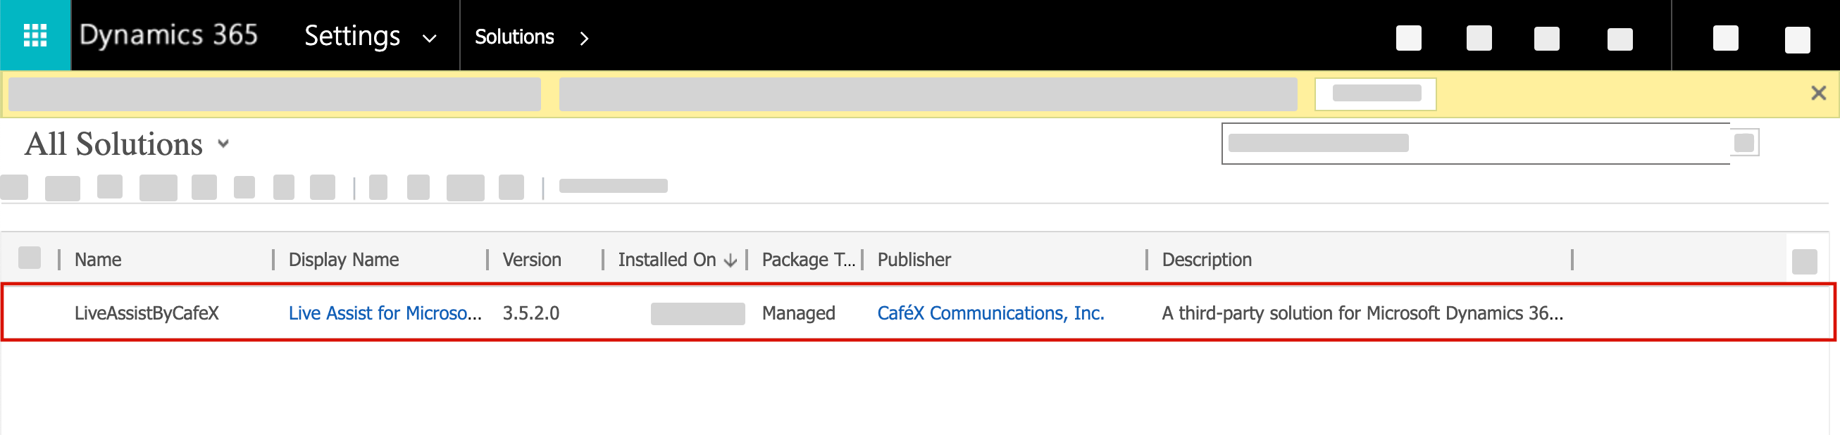
Task: Click the button inside yellow notification bar
Action: [x=1376, y=94]
